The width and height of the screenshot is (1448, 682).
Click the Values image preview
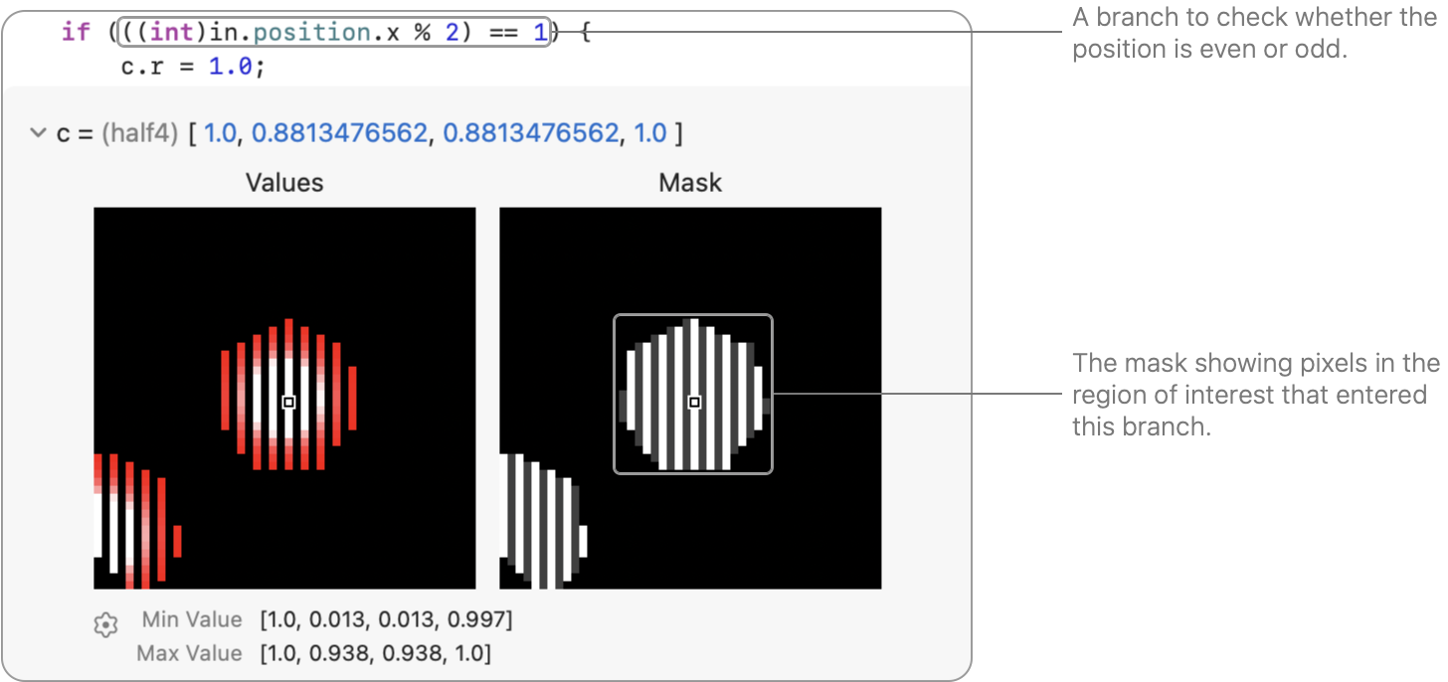pyautogui.click(x=284, y=396)
